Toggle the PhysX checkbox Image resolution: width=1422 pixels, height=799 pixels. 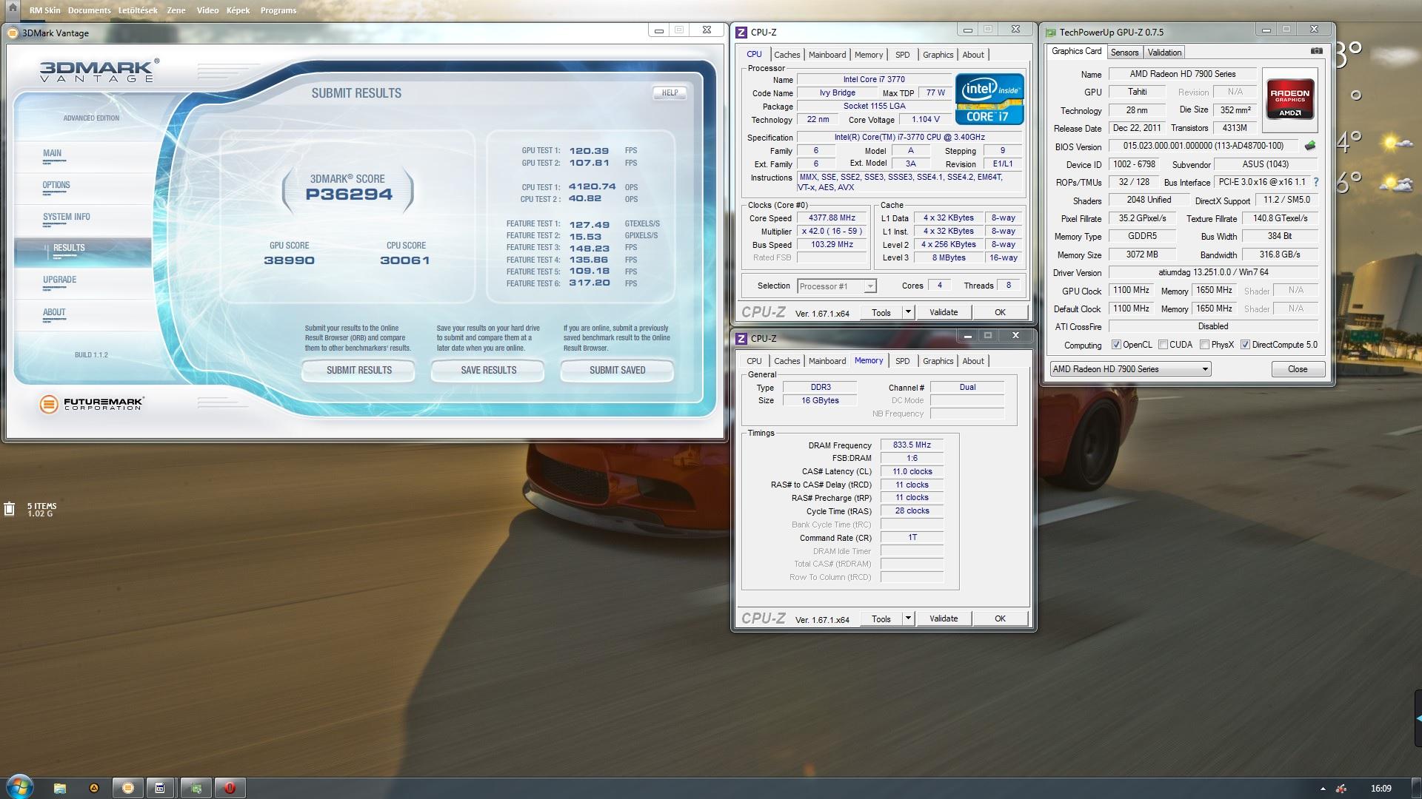tap(1204, 345)
